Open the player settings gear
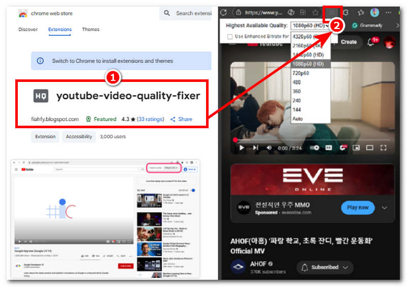The width and height of the screenshot is (407, 287). coord(343,148)
